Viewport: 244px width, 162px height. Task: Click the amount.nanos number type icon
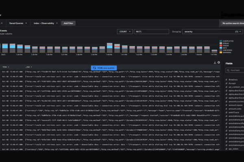pos(227,105)
